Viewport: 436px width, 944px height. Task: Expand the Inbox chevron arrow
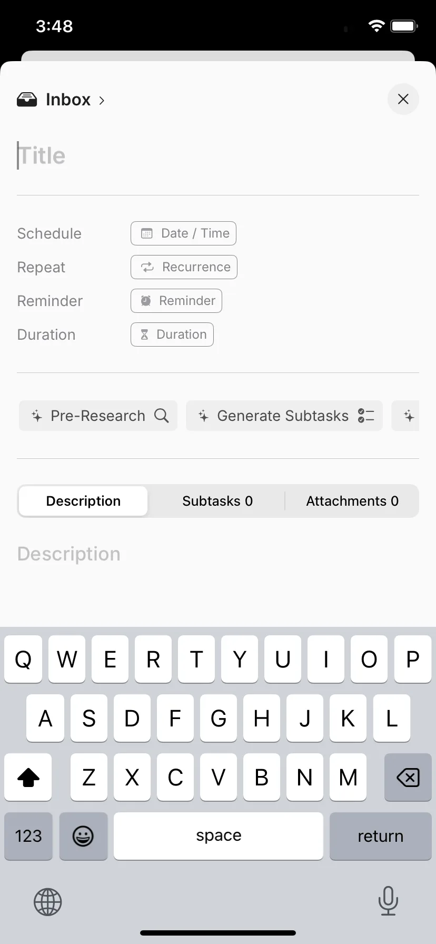click(102, 100)
